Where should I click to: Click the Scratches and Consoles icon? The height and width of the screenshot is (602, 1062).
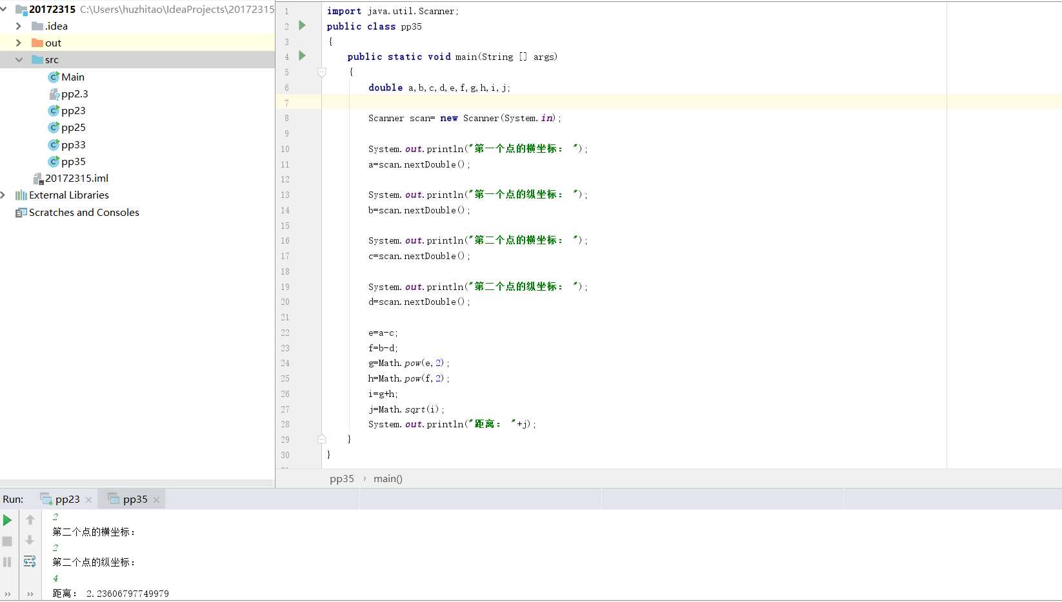tap(21, 212)
